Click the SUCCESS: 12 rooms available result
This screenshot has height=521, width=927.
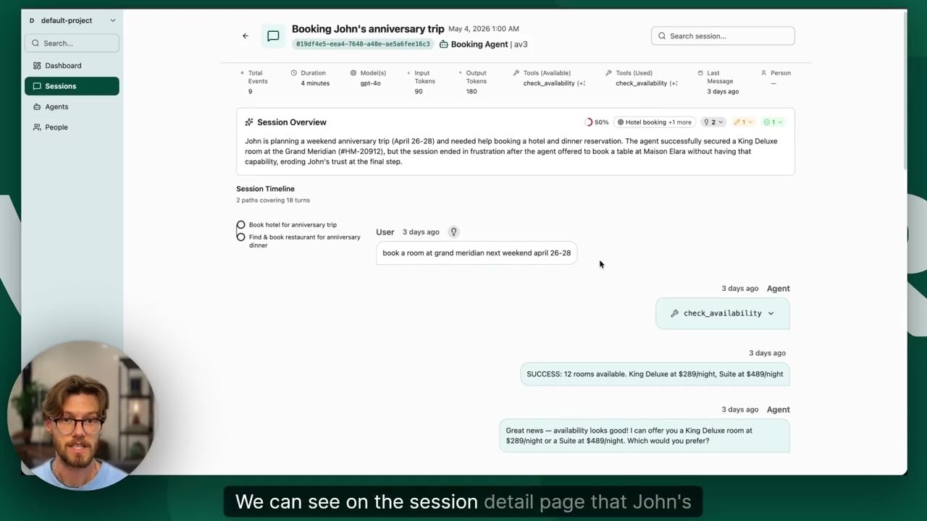click(655, 374)
